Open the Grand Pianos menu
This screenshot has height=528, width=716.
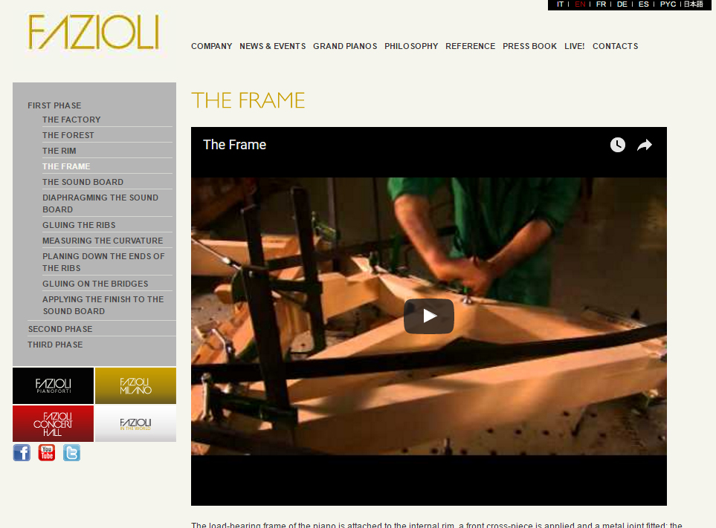pyautogui.click(x=345, y=46)
